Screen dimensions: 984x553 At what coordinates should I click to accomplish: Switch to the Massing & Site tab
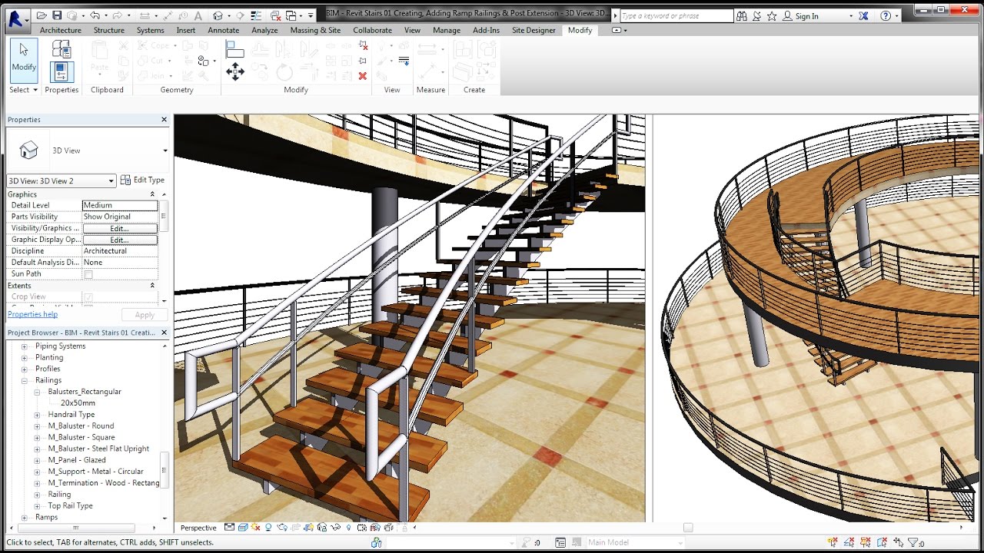pos(315,30)
